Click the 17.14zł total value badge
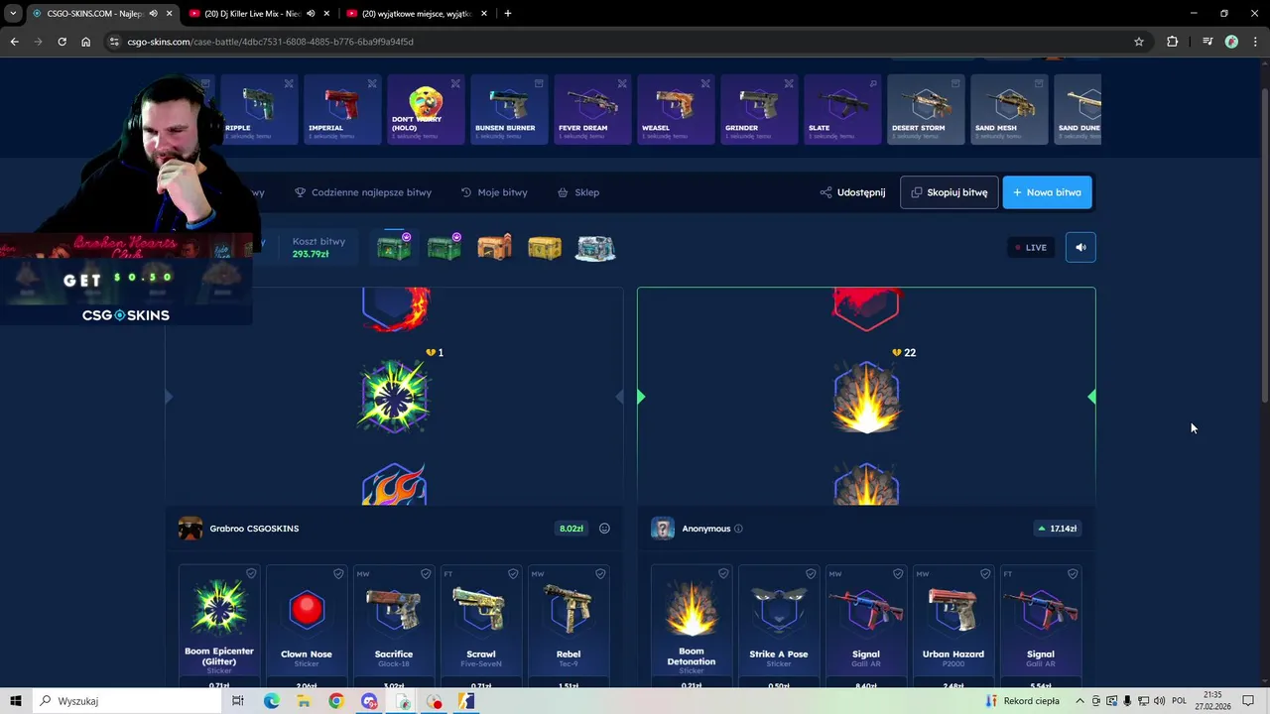The image size is (1270, 714). pos(1057,529)
